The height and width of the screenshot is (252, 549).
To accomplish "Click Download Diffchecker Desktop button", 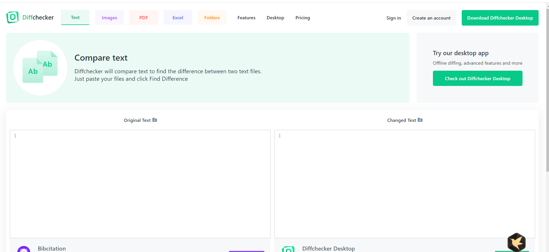I will click(500, 18).
